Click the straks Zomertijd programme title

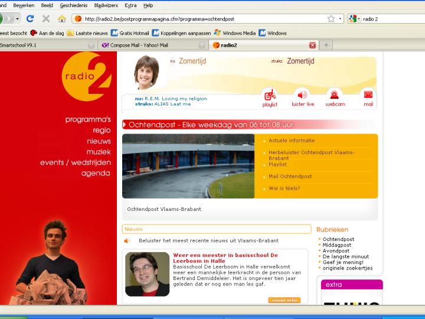coord(300,61)
